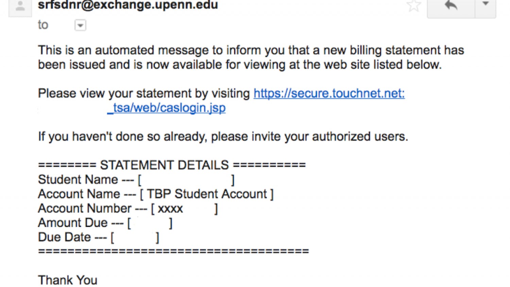This screenshot has height=287, width=510.
Task: Open more options arrow beside reply
Action: (x=486, y=5)
